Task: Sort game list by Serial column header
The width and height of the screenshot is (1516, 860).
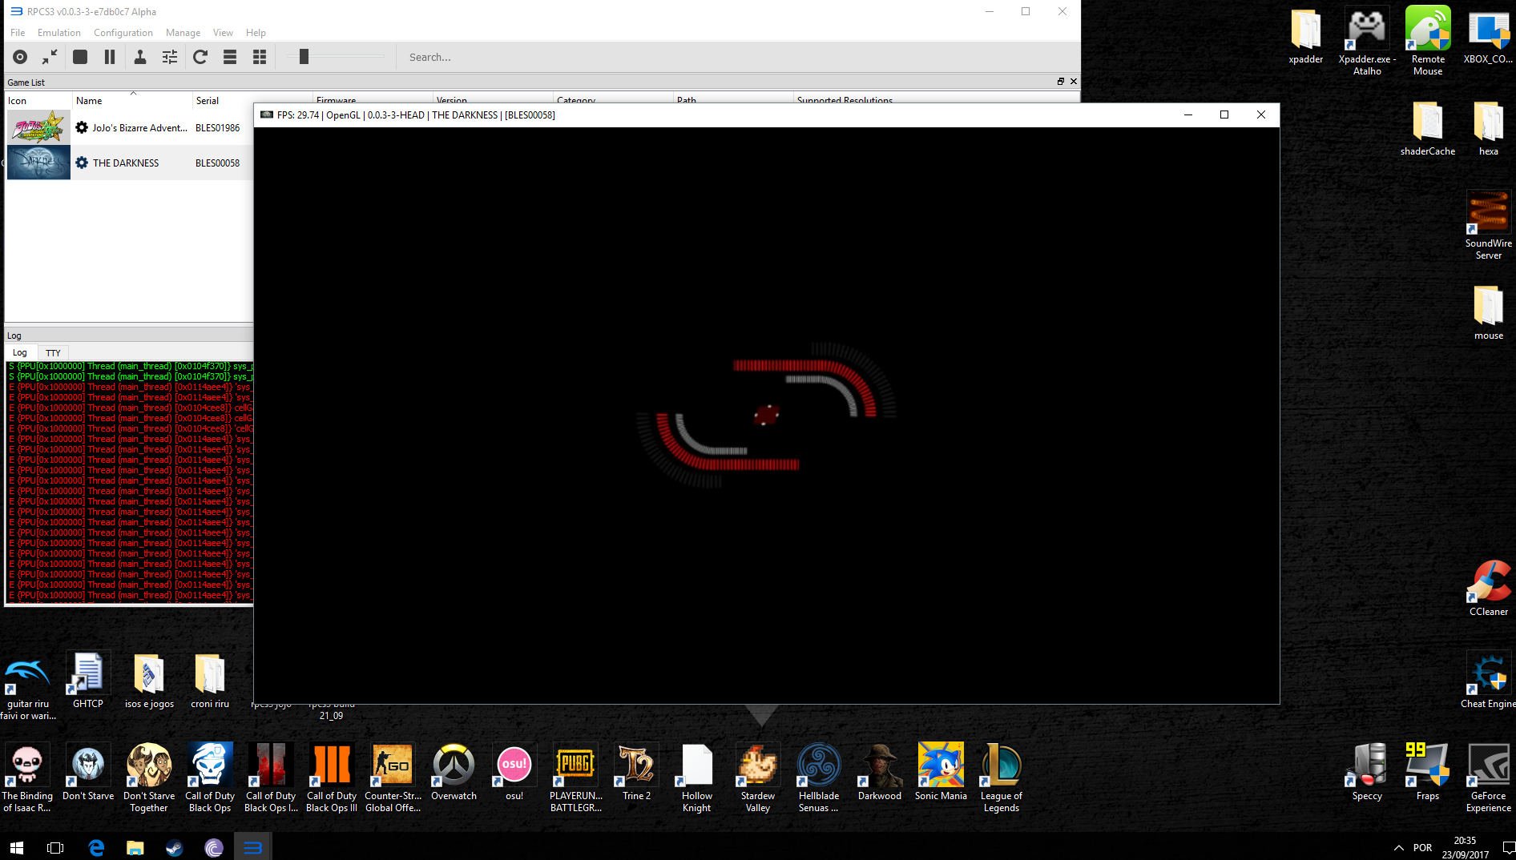Action: click(223, 101)
